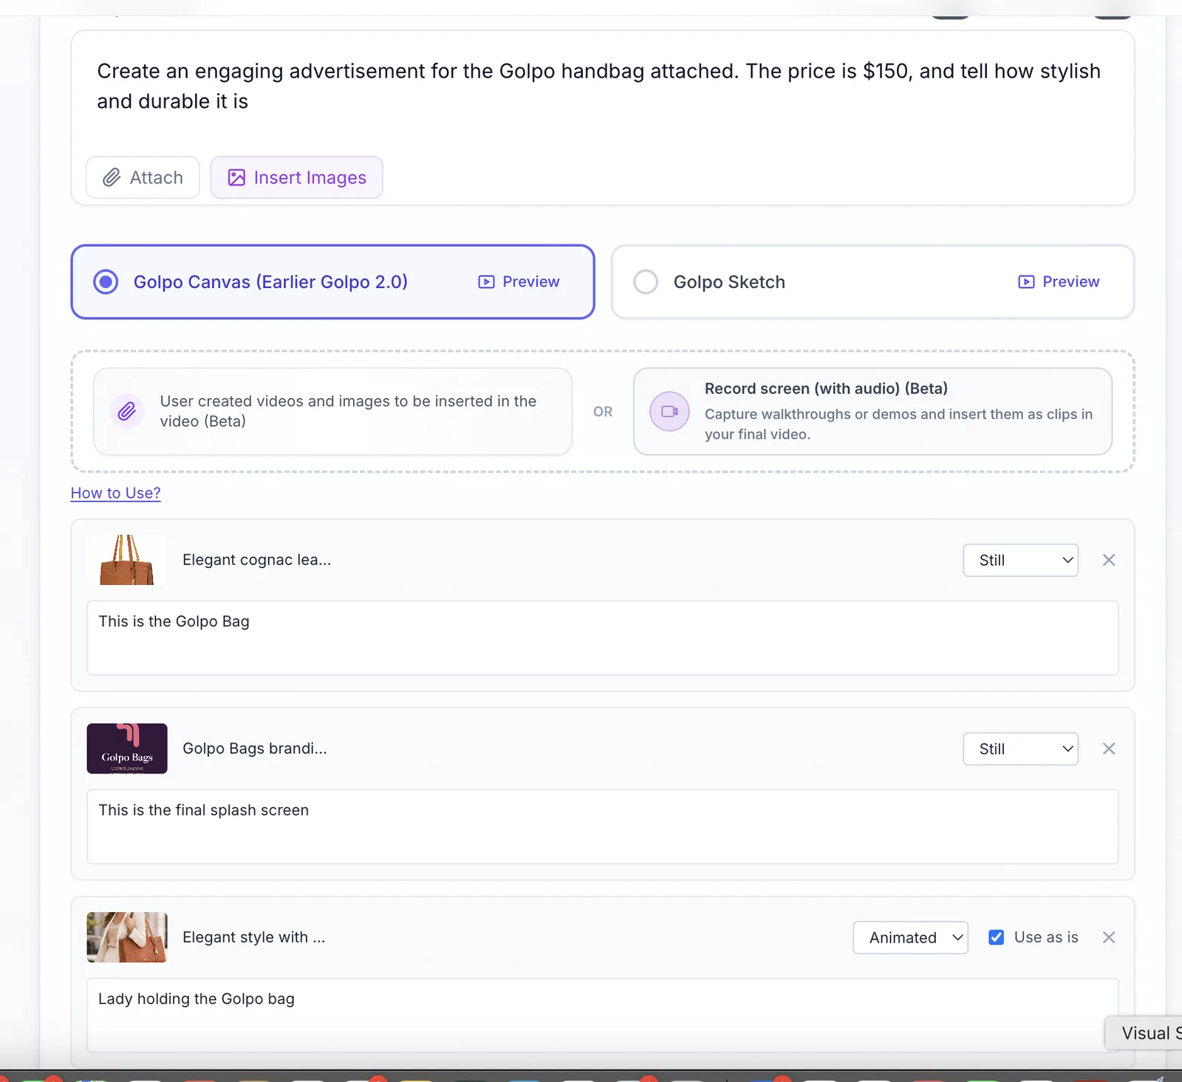Screen dimensions: 1182x1082
Task: Edit the final splash screen description field
Action: [603, 826]
